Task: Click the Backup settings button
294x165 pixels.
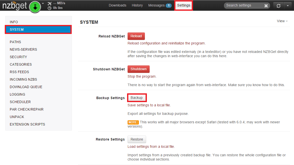Action: [x=137, y=98]
